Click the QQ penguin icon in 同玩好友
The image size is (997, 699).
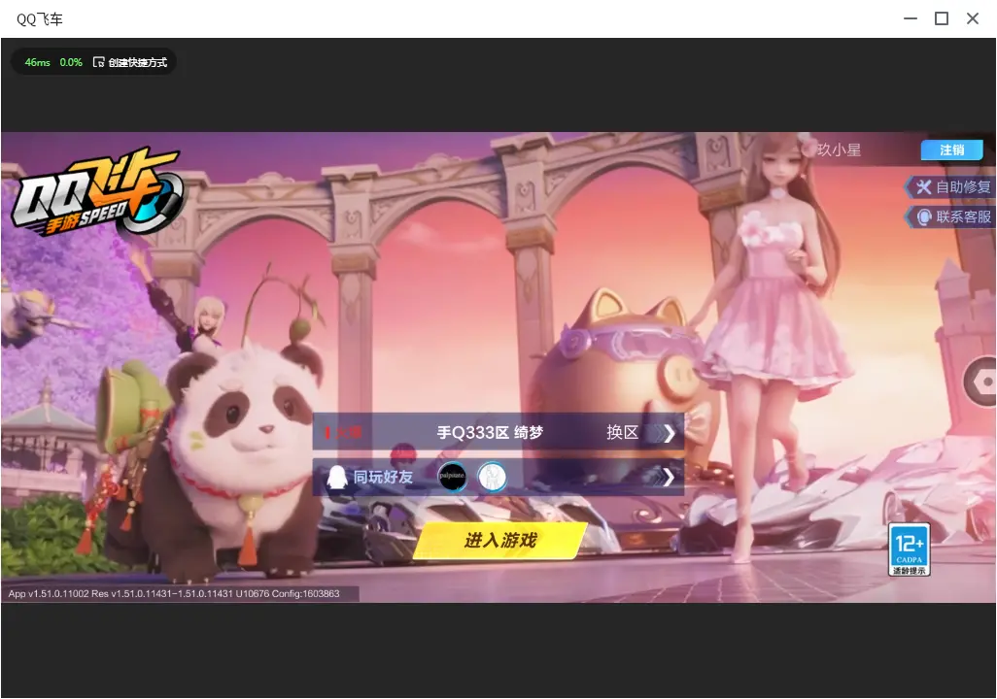pos(336,477)
